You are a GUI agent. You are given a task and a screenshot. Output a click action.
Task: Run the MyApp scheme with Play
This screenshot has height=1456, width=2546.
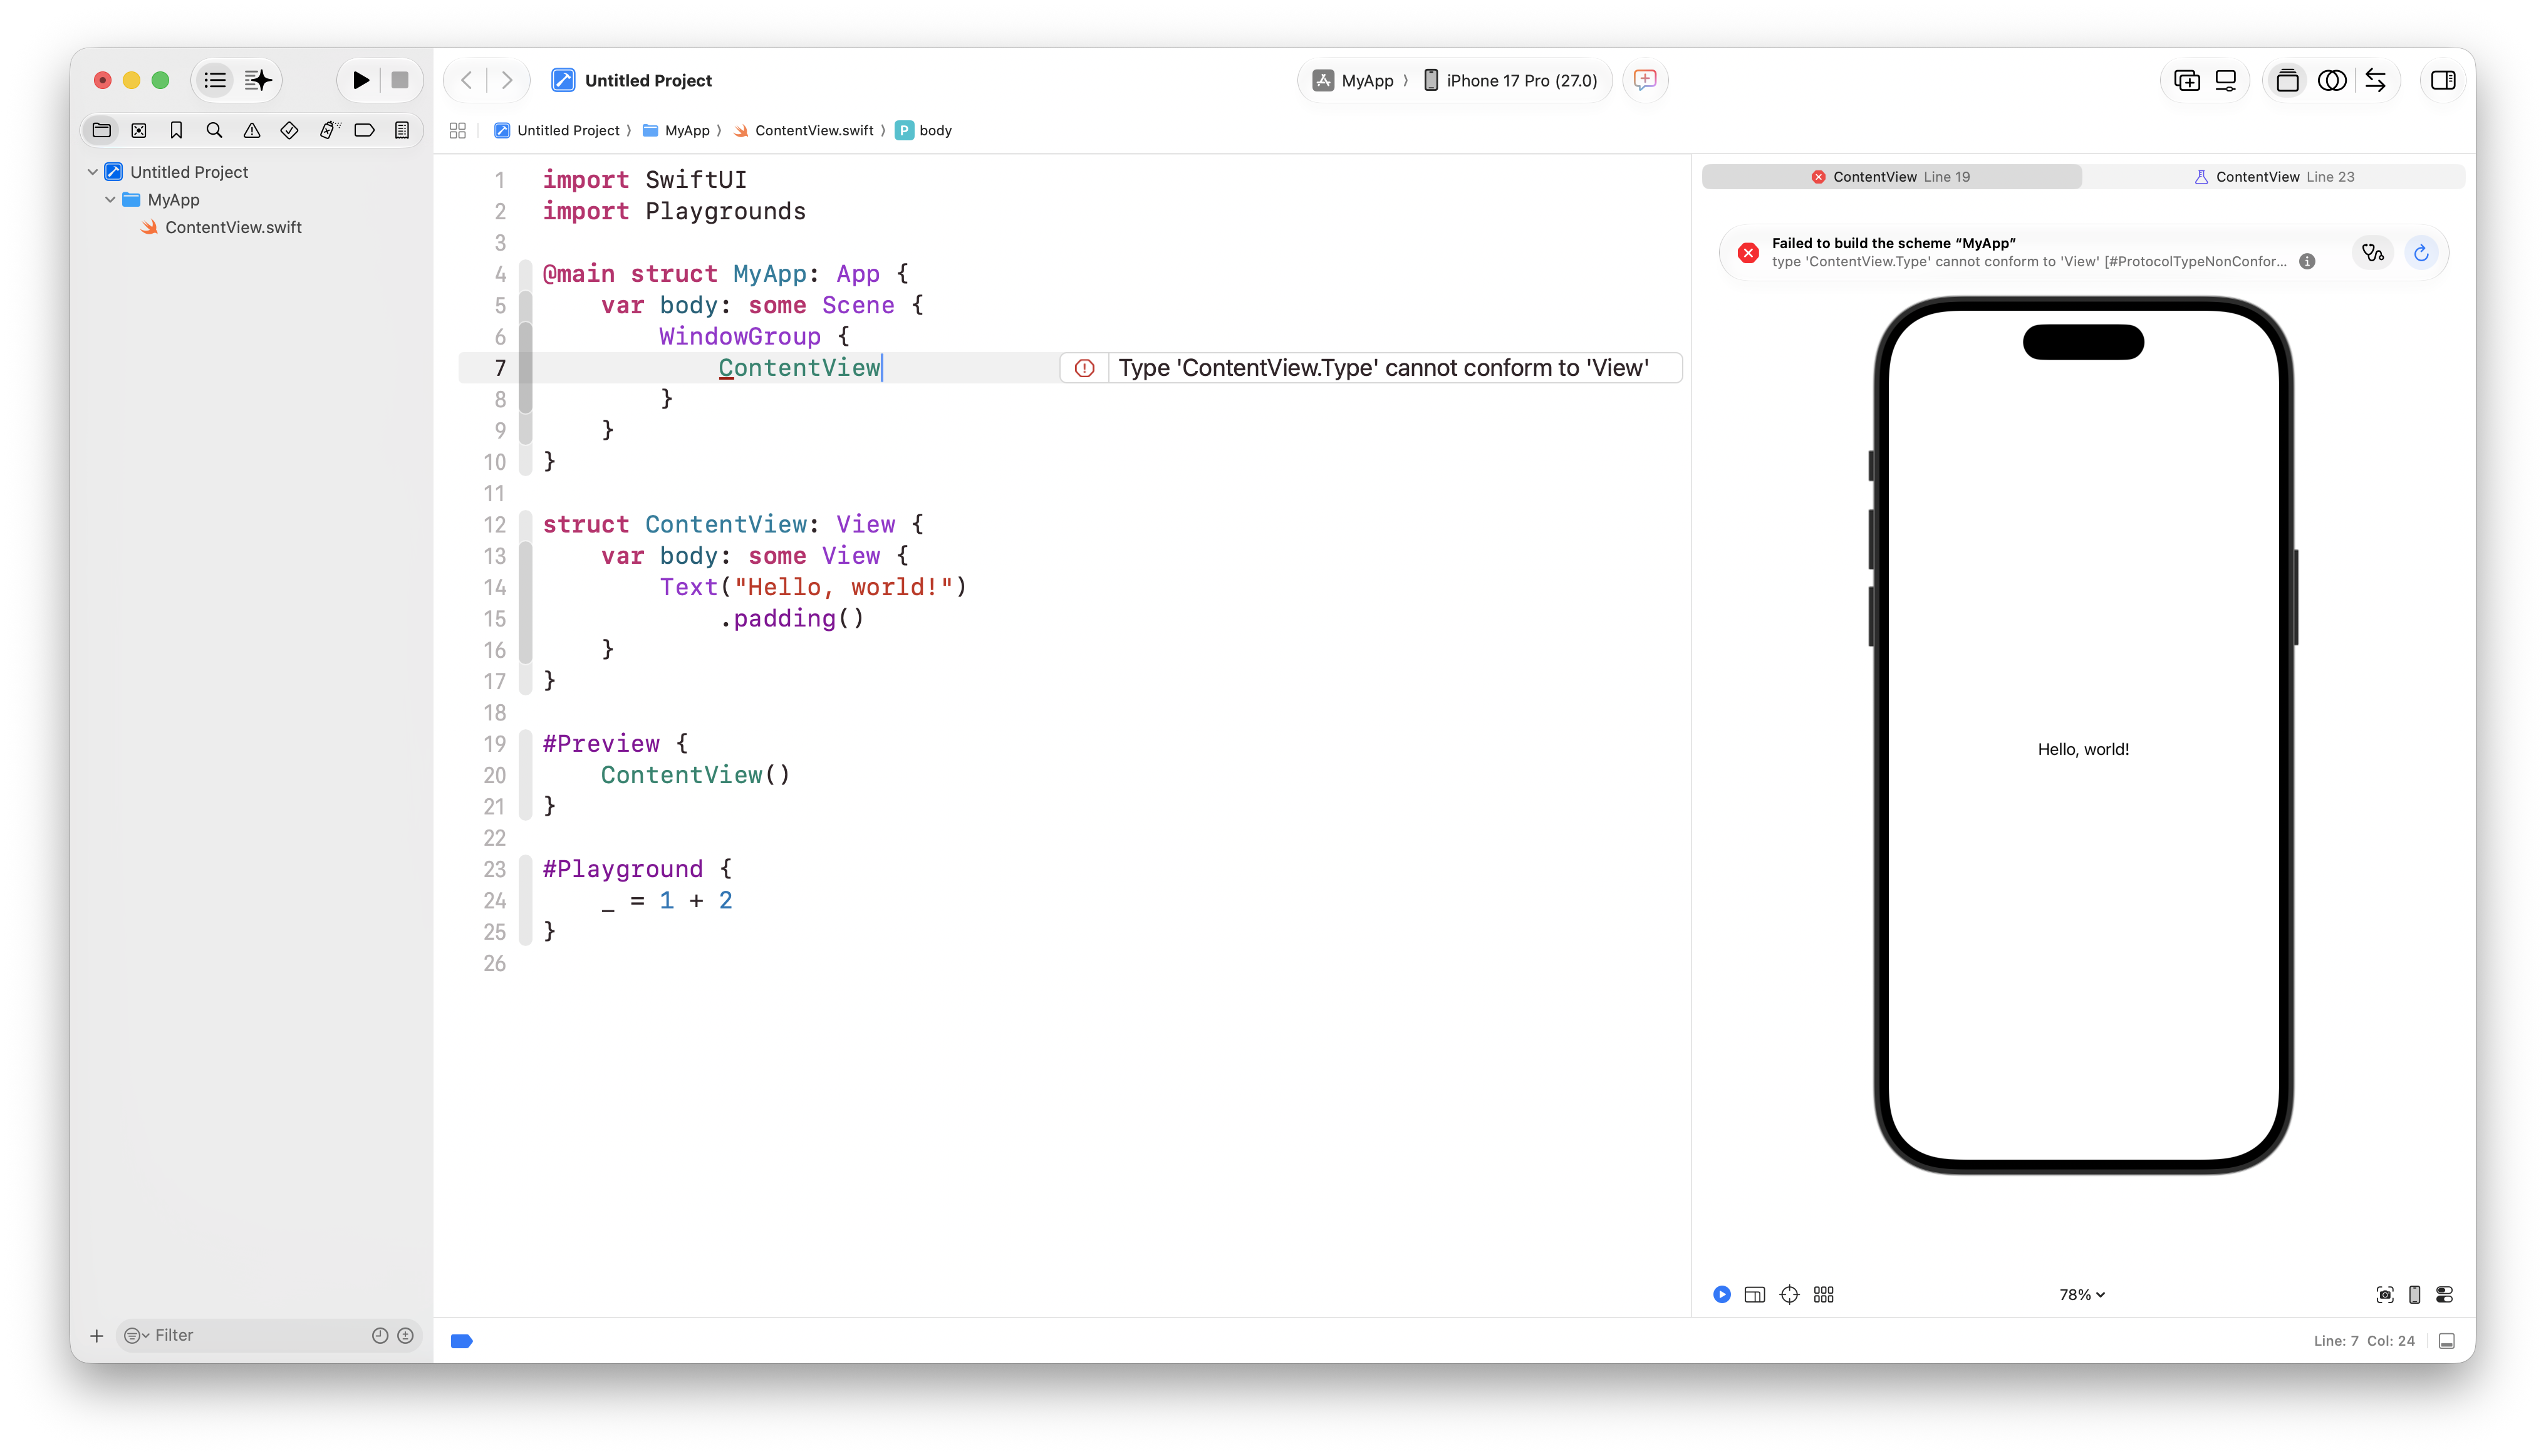coord(361,80)
